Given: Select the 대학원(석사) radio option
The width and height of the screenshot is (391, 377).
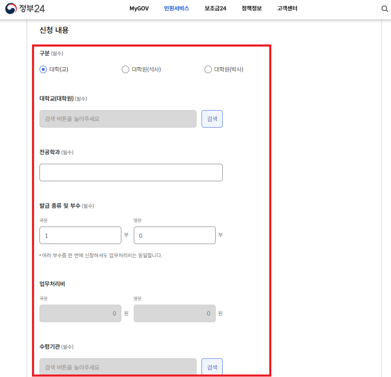Looking at the screenshot, I should coord(125,69).
